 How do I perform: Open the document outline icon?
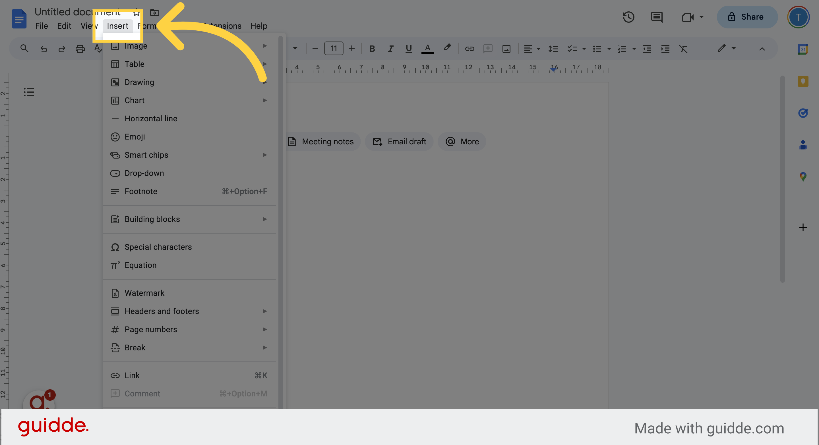pos(29,92)
